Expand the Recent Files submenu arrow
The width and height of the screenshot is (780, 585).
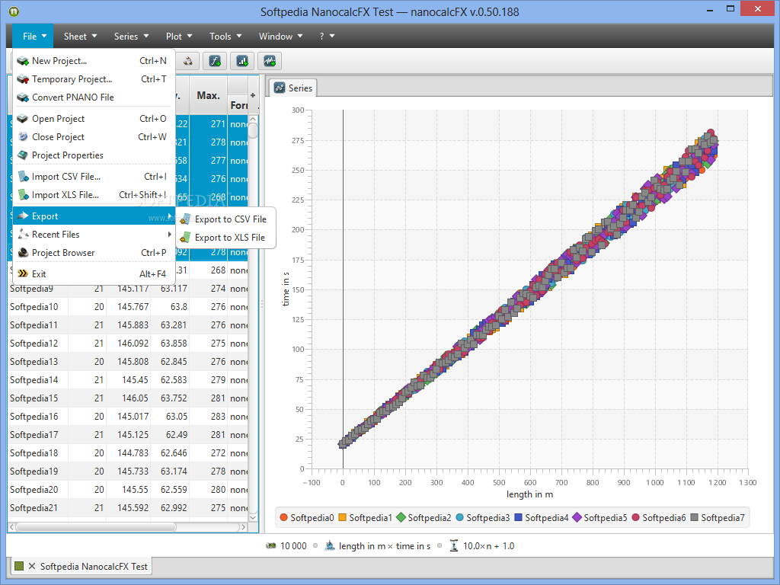click(x=170, y=235)
